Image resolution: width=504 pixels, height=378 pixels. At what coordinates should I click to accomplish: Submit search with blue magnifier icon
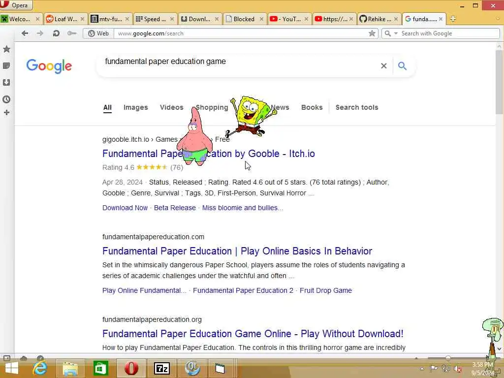[402, 66]
